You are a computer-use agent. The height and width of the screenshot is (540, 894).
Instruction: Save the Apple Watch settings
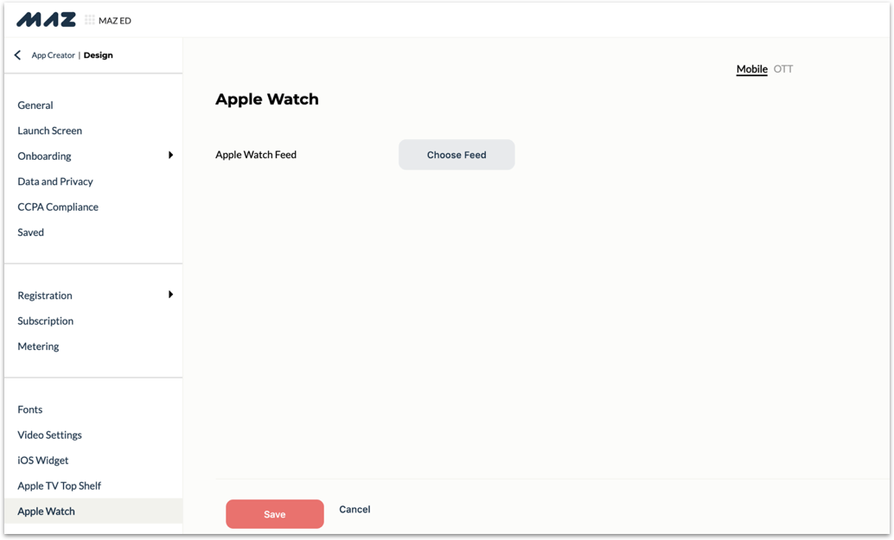coord(275,514)
